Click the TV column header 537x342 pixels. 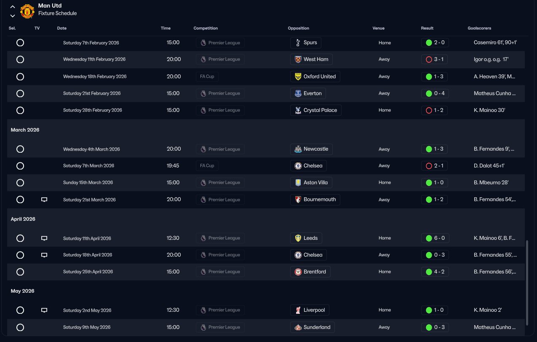[37, 28]
